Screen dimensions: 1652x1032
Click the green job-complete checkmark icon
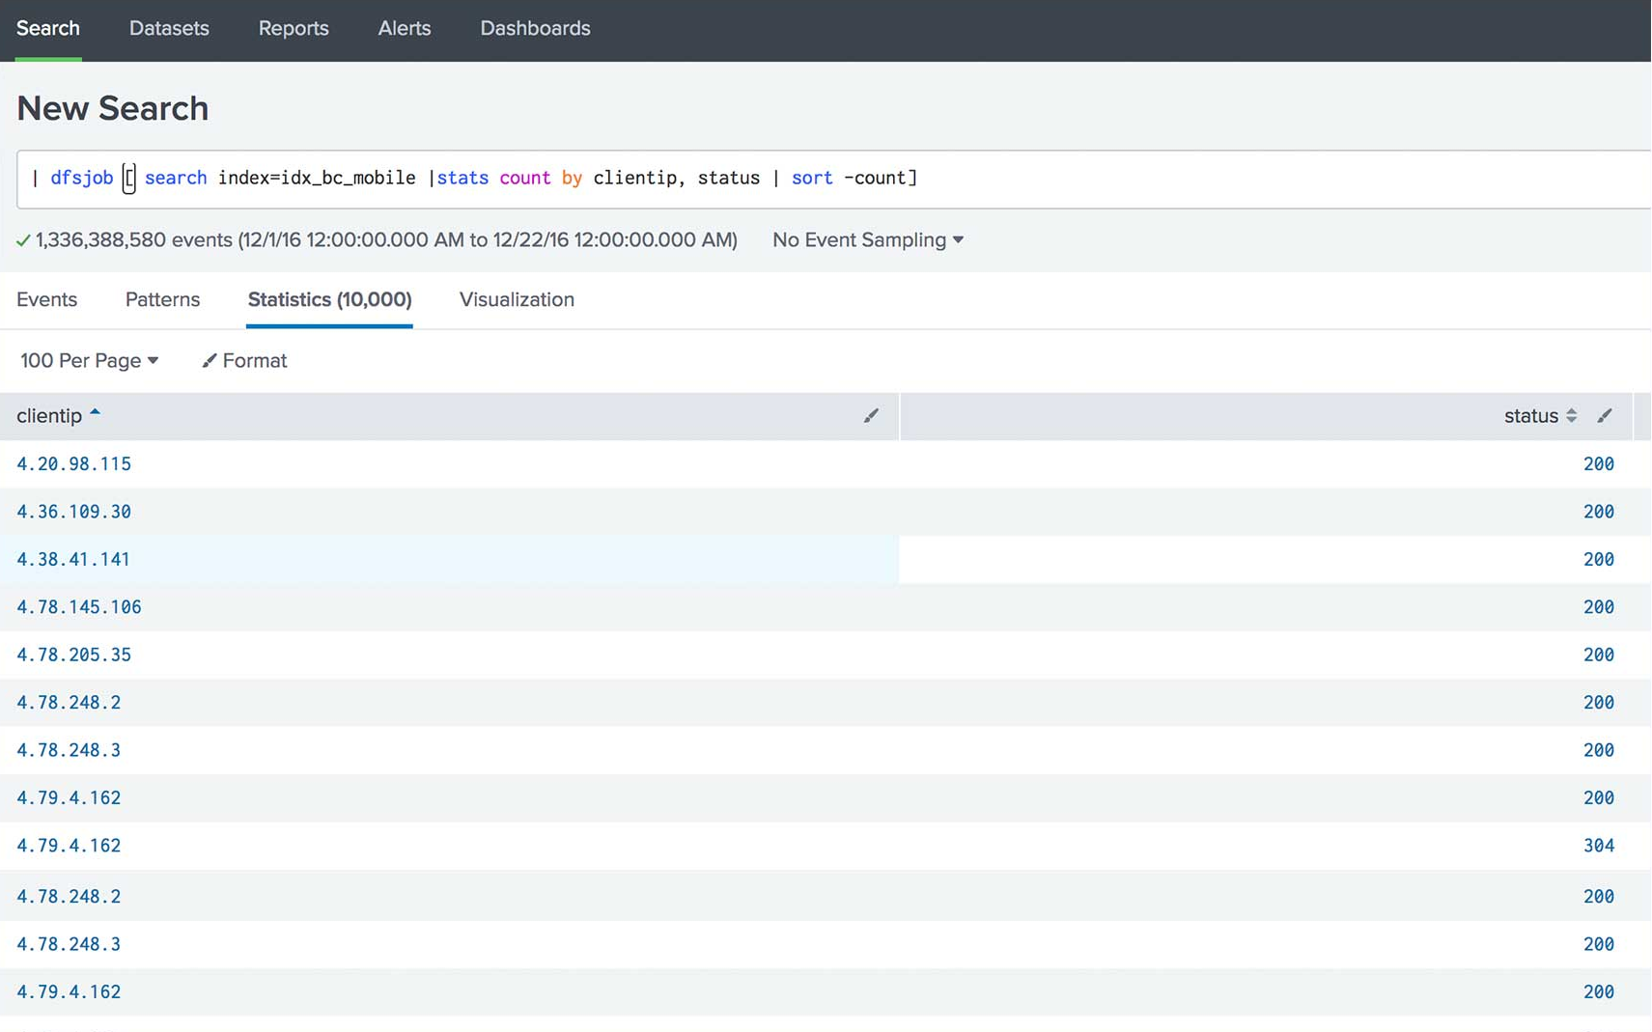(x=23, y=240)
